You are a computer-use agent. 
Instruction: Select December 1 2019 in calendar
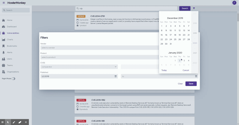point(162,26)
